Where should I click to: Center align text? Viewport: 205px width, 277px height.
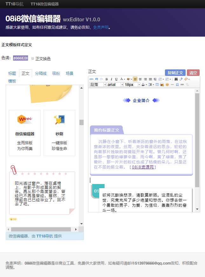(140, 79)
